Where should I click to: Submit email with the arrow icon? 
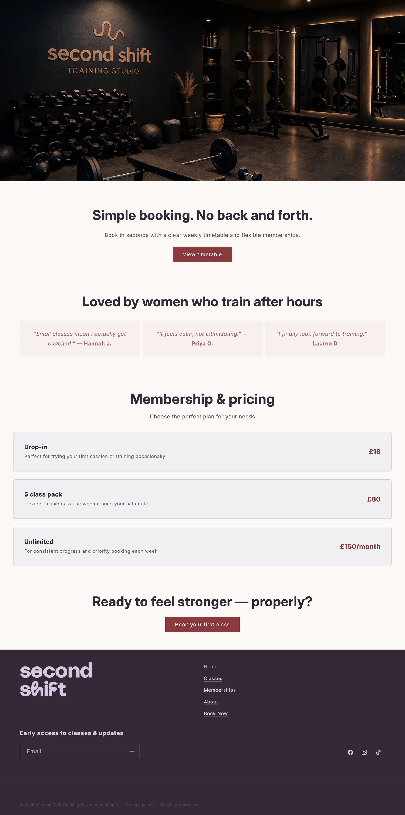[x=132, y=752]
